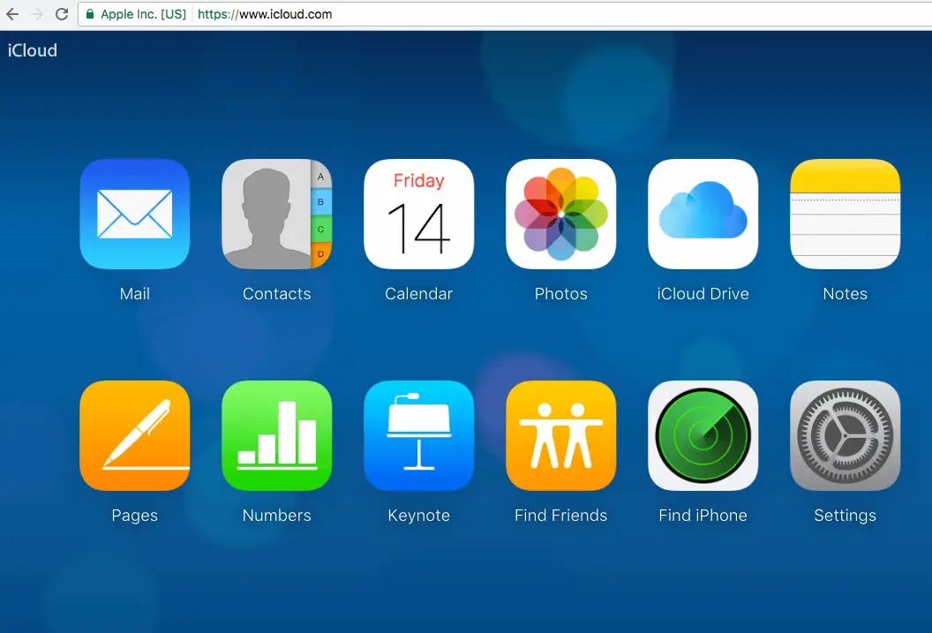
Task: Click the Notes label text
Action: tap(846, 294)
